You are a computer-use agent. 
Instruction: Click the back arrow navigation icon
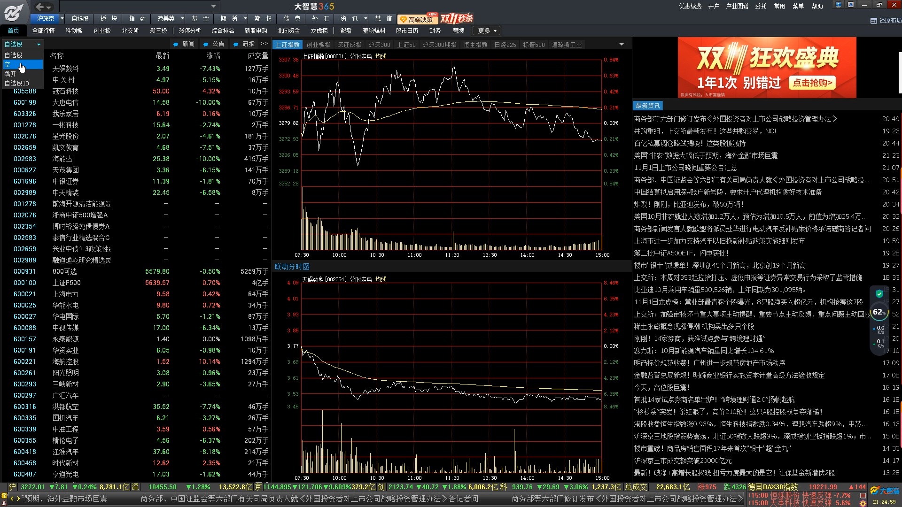[39, 7]
